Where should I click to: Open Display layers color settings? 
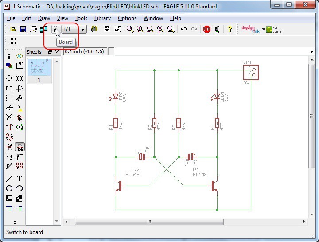coord(9,66)
